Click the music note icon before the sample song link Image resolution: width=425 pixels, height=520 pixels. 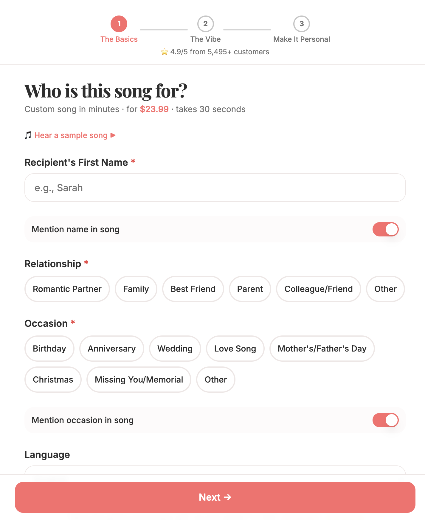tap(28, 135)
